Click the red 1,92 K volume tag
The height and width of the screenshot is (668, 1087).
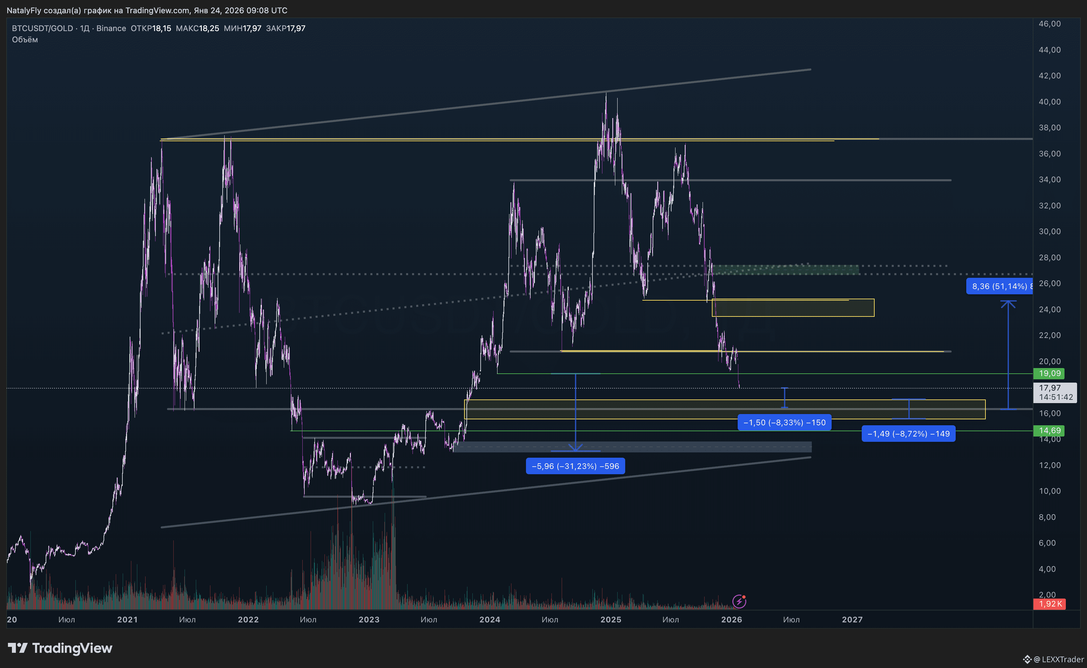(1049, 604)
